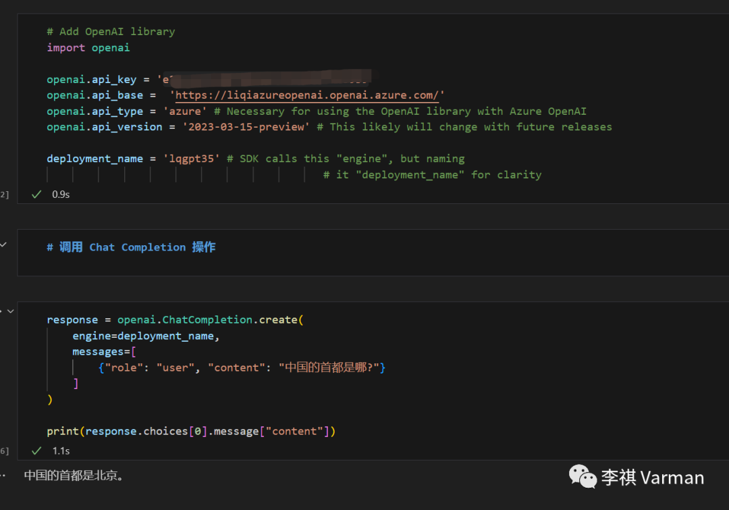The width and height of the screenshot is (729, 510).
Task: Click the green success checkmark showing 0.9s
Action: tap(36, 194)
